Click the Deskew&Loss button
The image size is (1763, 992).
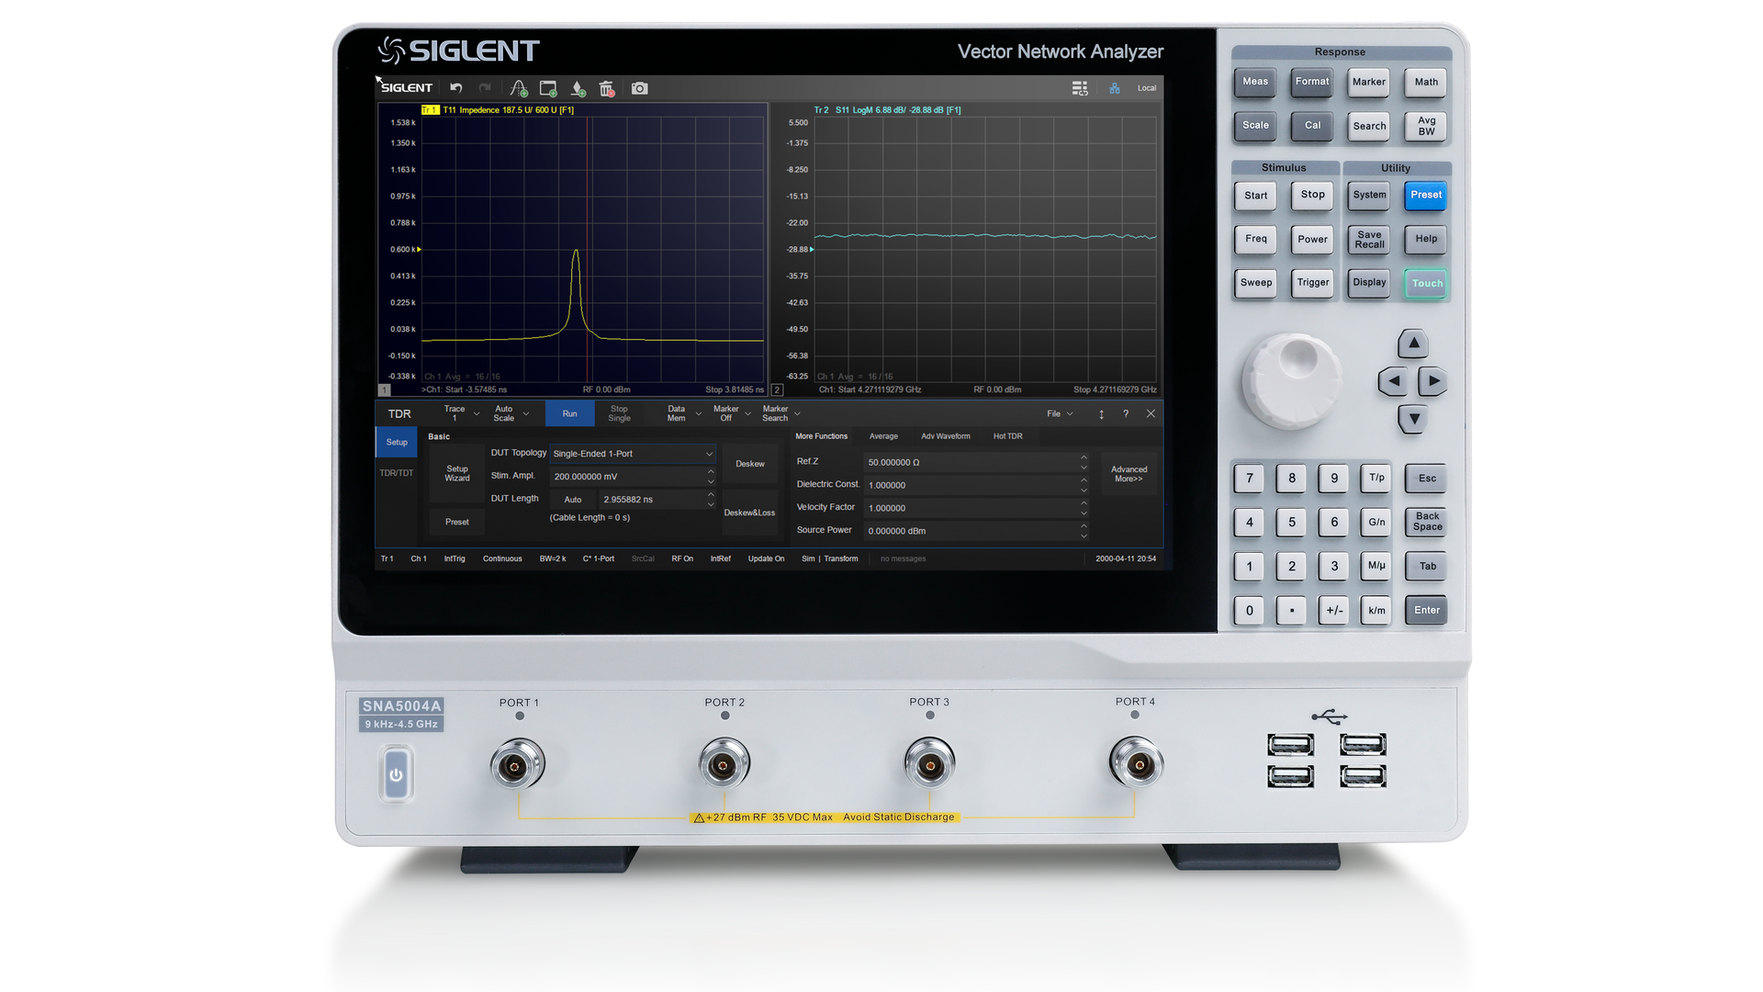pos(749,513)
